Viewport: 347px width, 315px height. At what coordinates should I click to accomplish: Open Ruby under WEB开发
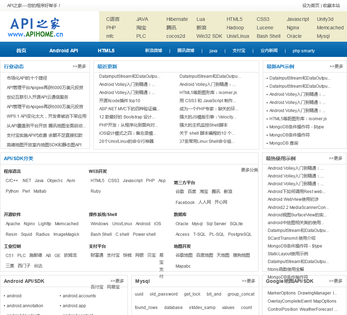[96, 191]
